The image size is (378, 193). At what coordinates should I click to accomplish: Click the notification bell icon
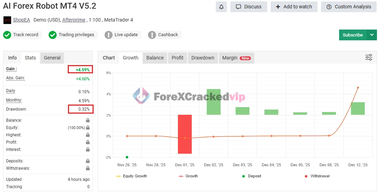221,7
